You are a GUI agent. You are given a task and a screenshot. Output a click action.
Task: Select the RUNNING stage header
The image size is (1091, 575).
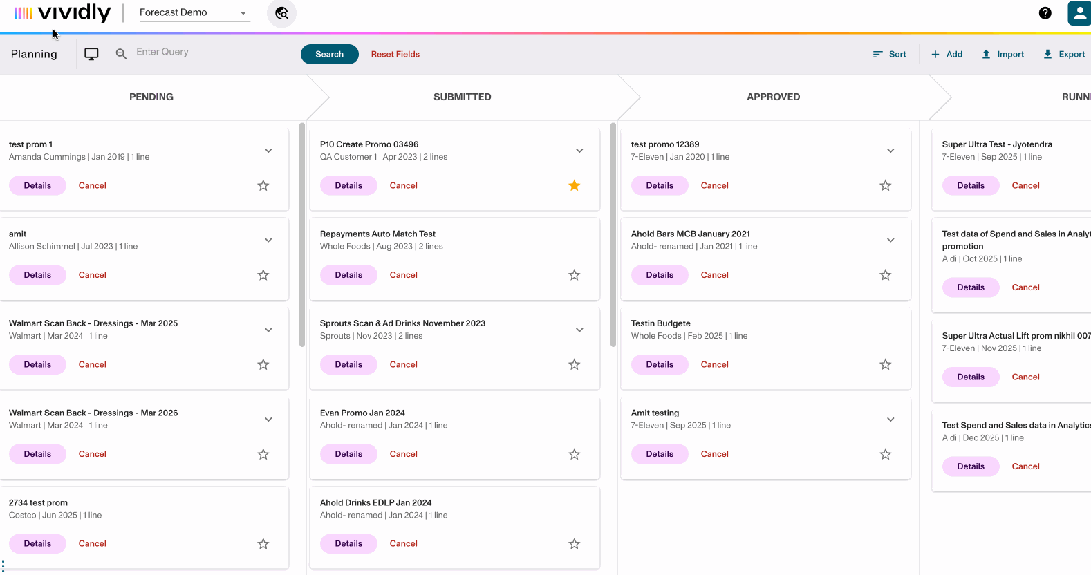[x=1076, y=97]
